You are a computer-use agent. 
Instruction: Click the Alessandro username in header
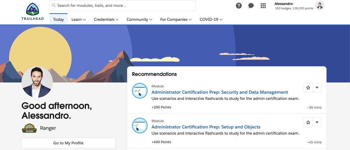tap(283, 4)
